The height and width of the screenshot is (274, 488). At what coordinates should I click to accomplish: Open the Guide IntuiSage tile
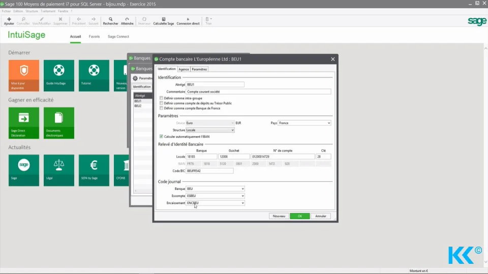click(59, 76)
